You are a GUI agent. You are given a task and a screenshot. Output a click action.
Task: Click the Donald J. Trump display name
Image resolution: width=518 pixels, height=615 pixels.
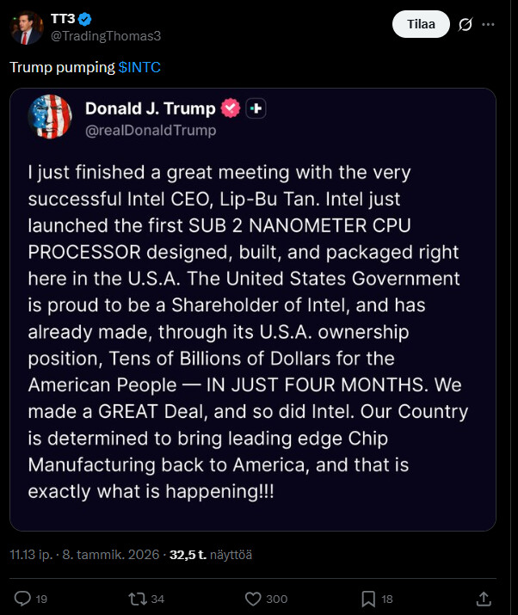(151, 108)
